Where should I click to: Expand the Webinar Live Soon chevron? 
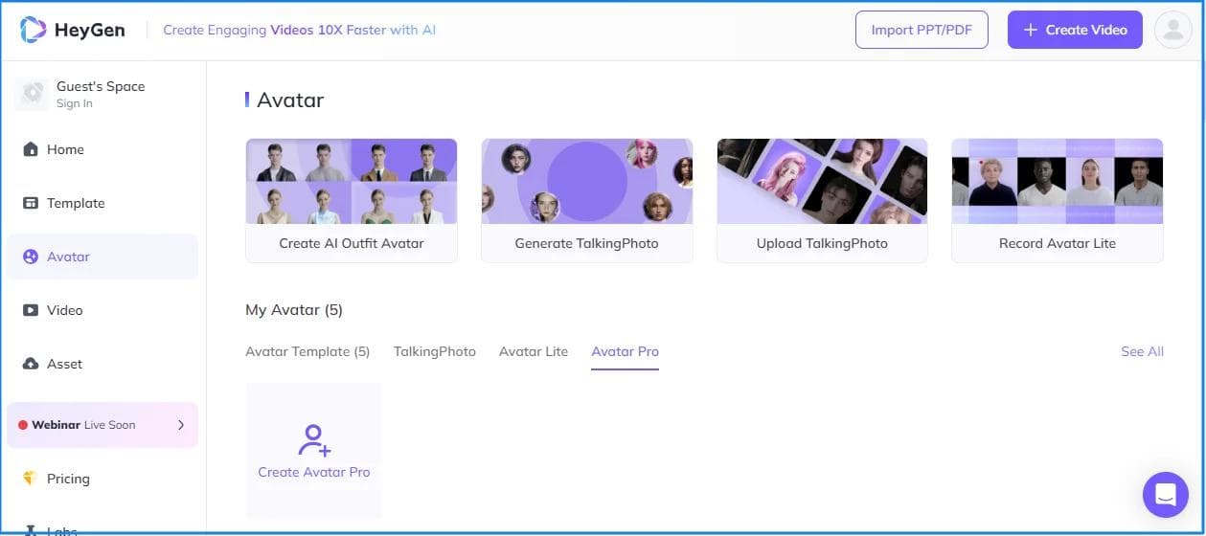pyautogui.click(x=181, y=425)
